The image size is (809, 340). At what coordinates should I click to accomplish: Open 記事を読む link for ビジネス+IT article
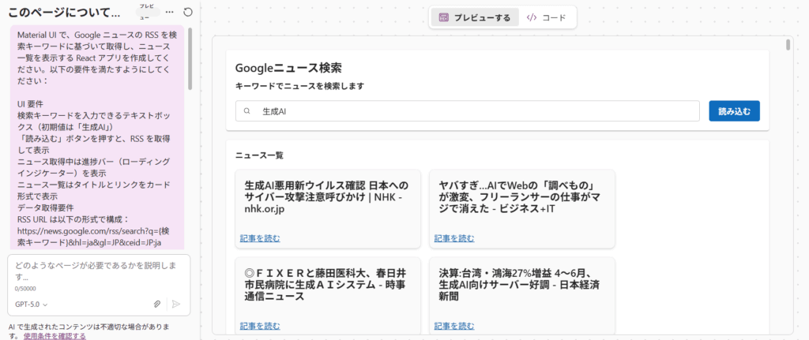[x=454, y=238]
